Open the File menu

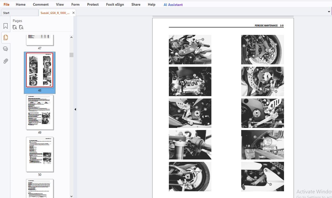[x=6, y=4]
